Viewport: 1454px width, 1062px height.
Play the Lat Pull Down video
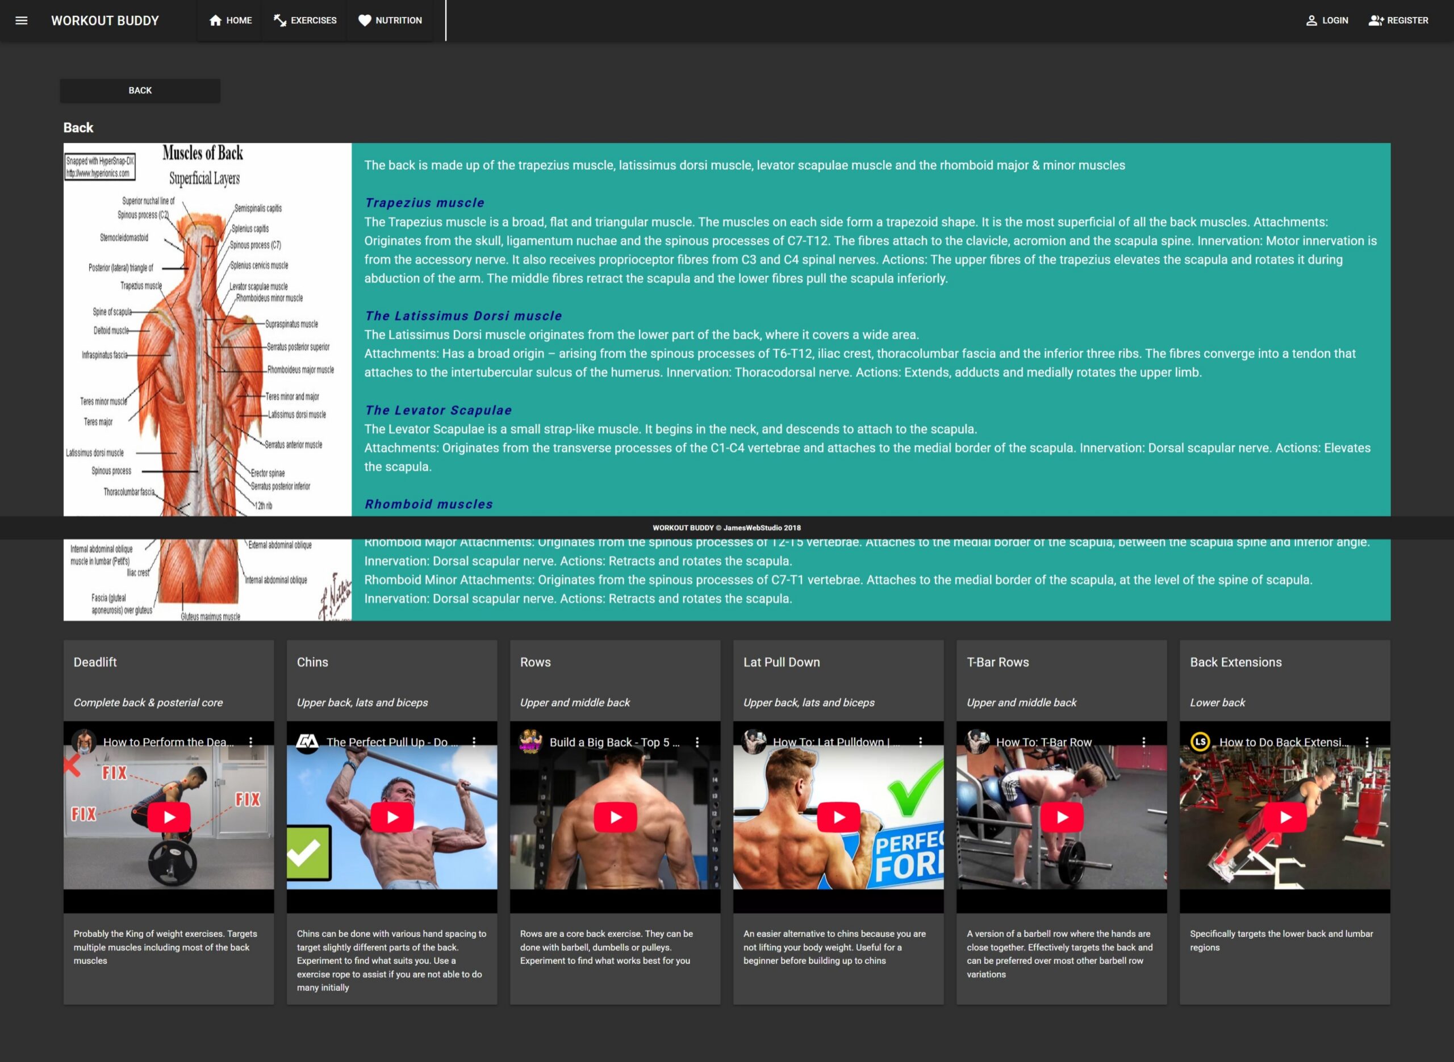[838, 817]
